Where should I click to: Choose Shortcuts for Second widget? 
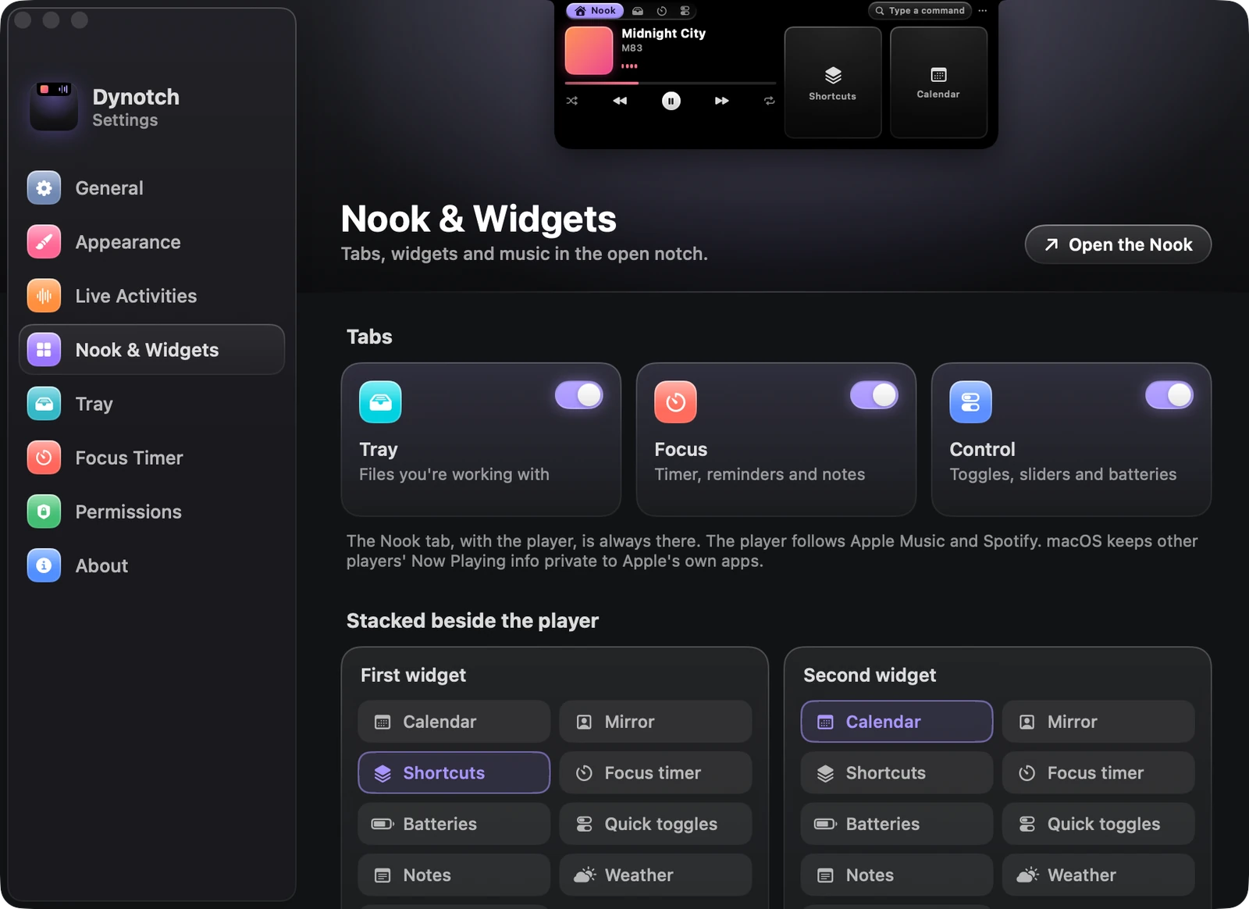[x=897, y=773]
